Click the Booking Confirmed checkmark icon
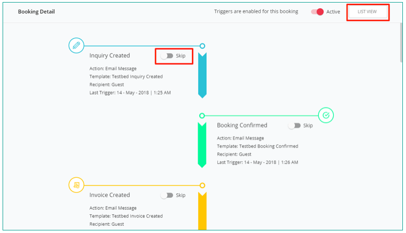406x233 pixels. [326, 115]
